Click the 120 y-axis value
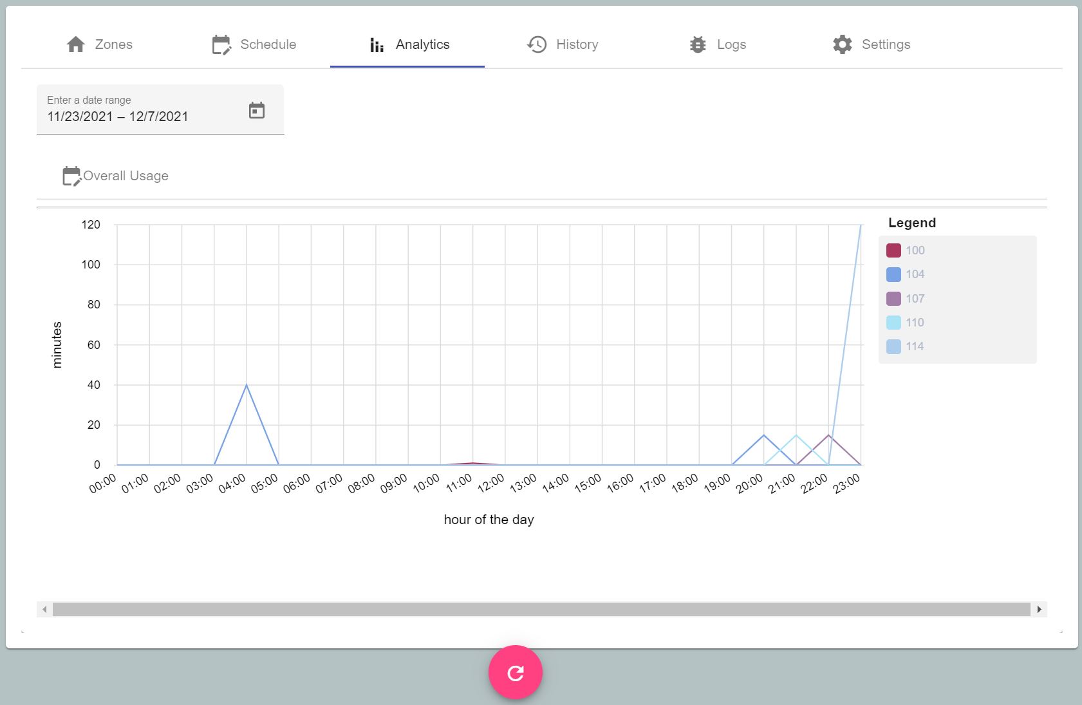The height and width of the screenshot is (705, 1082). coord(91,225)
